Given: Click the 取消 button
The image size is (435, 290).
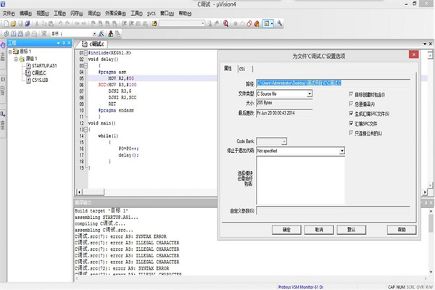Looking at the screenshot, I should pyautogui.click(x=319, y=230).
